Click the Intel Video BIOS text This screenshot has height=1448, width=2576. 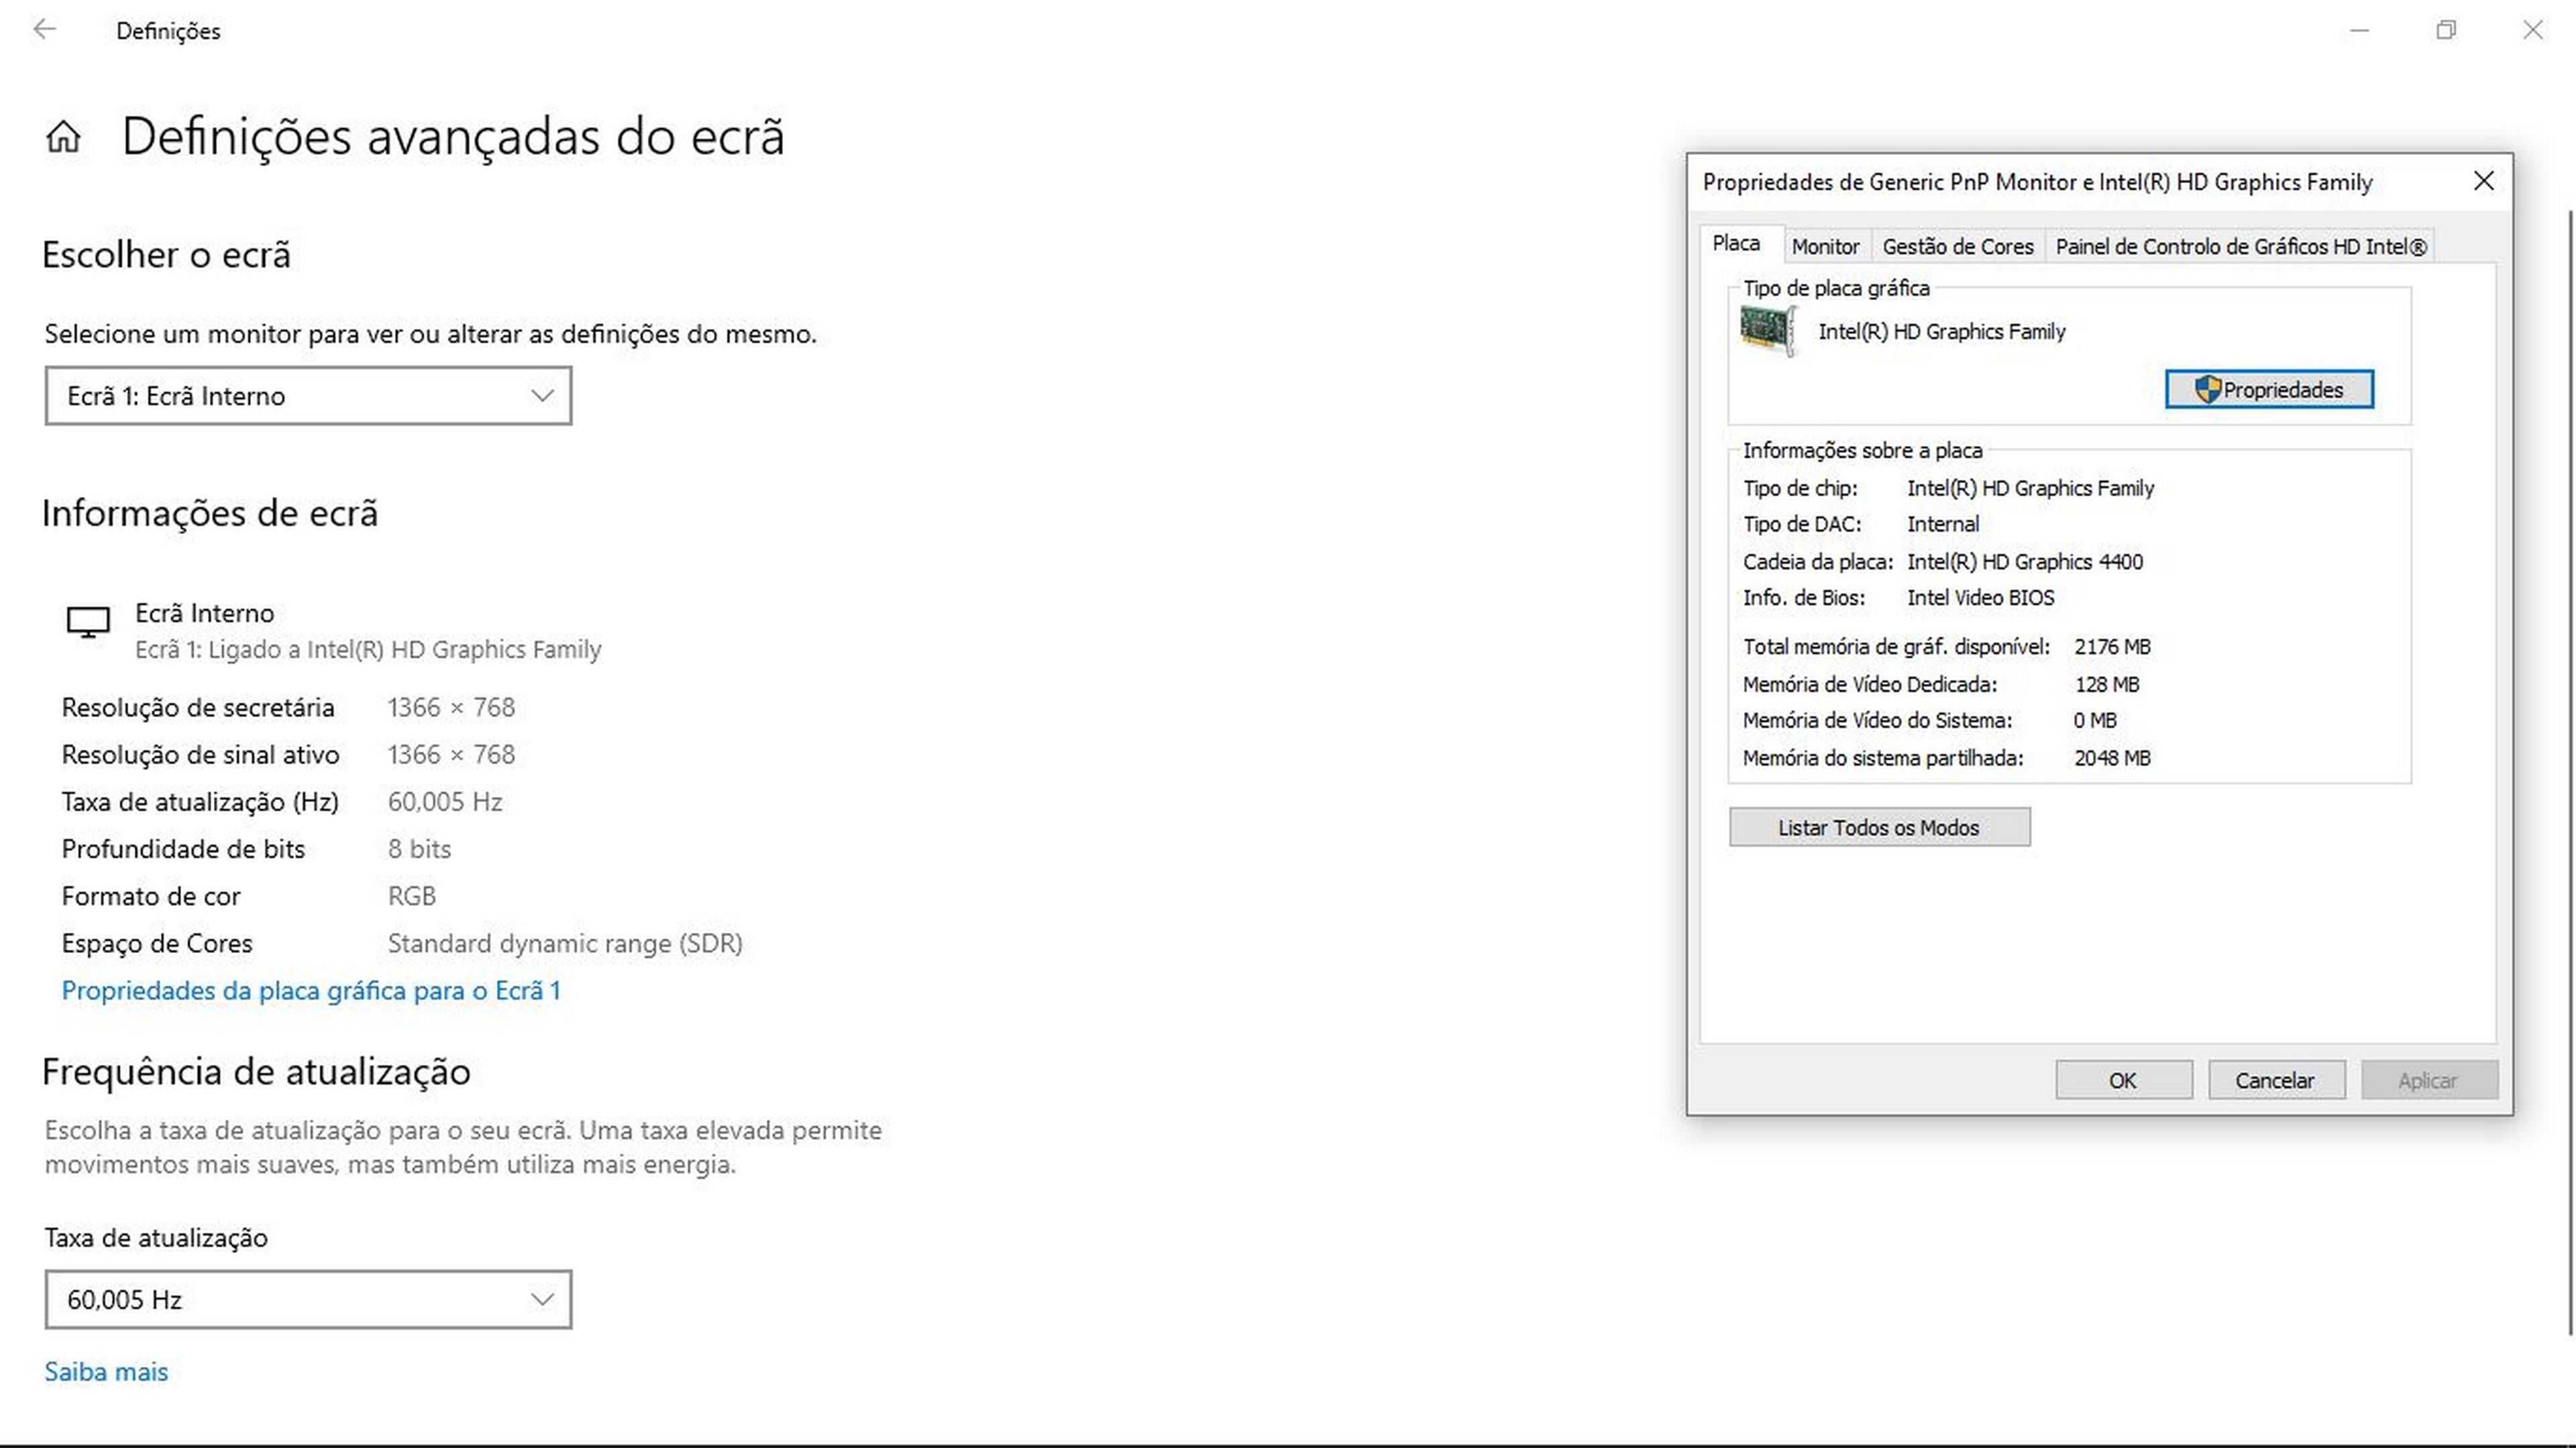point(1980,597)
